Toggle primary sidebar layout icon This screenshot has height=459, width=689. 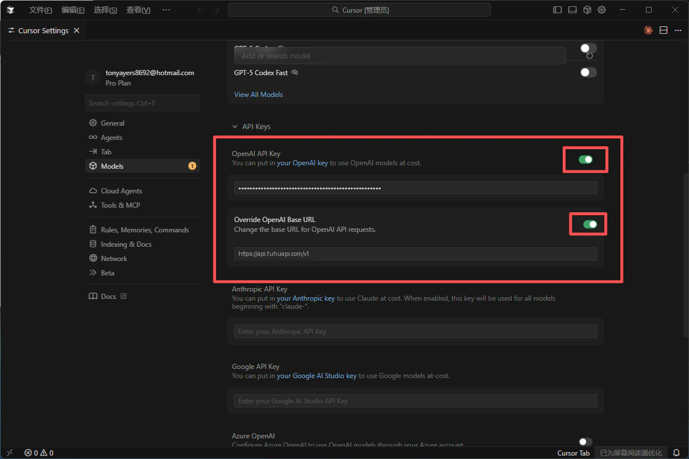(x=558, y=10)
